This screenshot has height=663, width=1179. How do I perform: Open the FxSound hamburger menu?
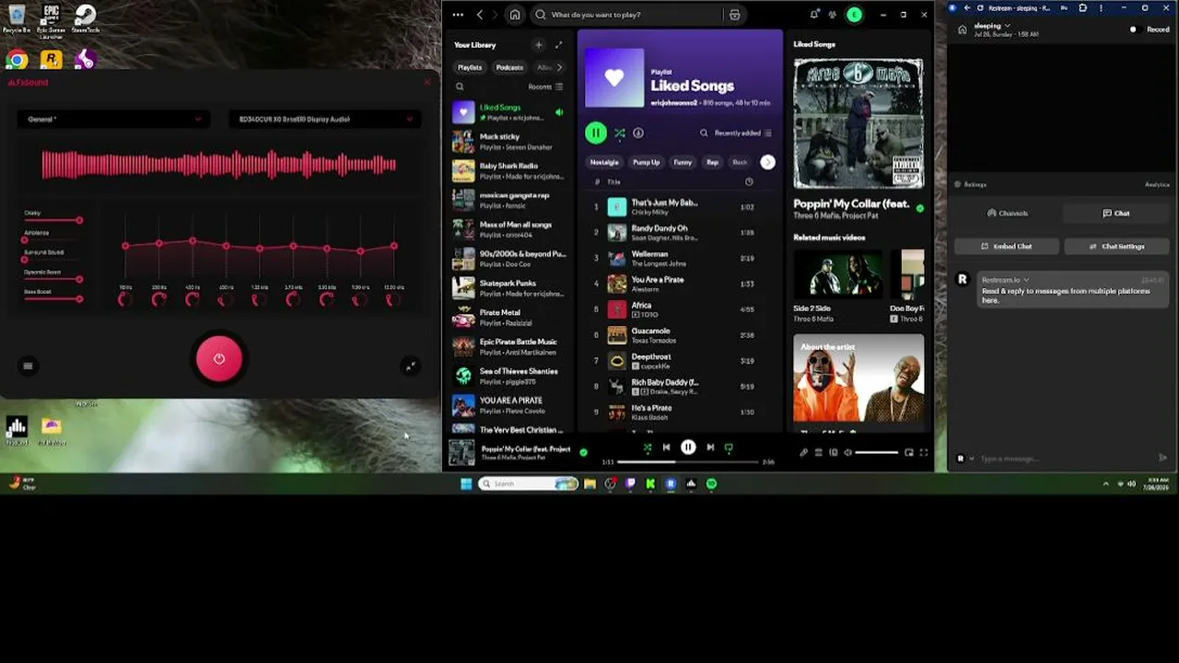click(x=28, y=366)
